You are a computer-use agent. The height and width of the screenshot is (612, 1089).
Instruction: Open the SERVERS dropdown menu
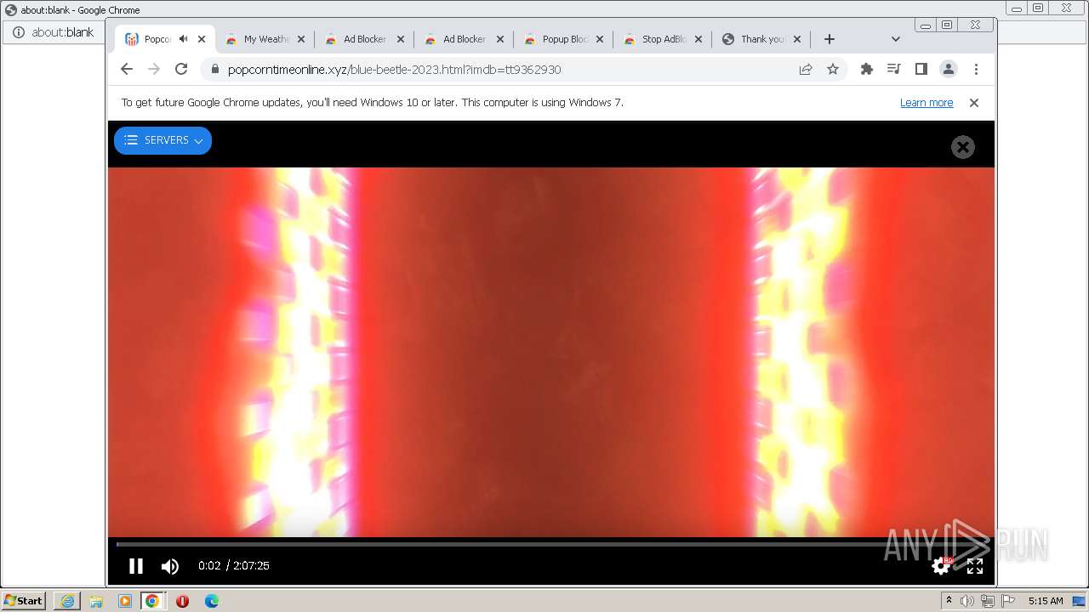pos(162,140)
